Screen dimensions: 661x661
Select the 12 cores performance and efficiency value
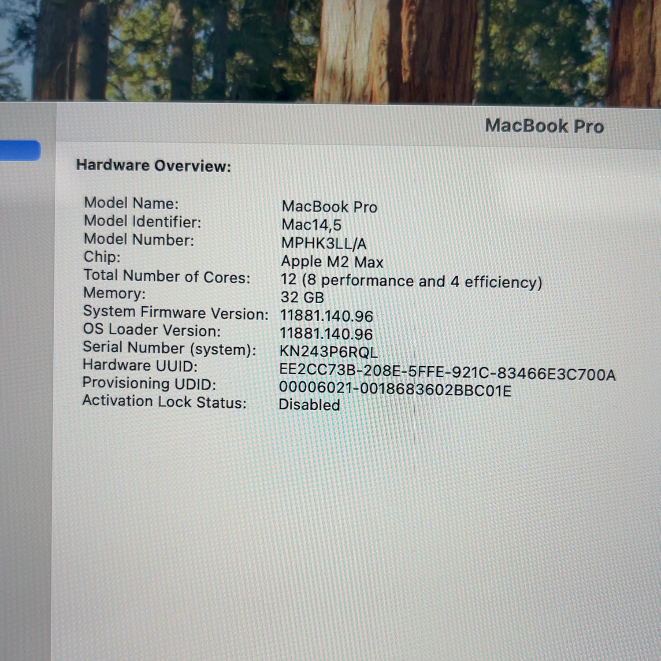click(411, 281)
